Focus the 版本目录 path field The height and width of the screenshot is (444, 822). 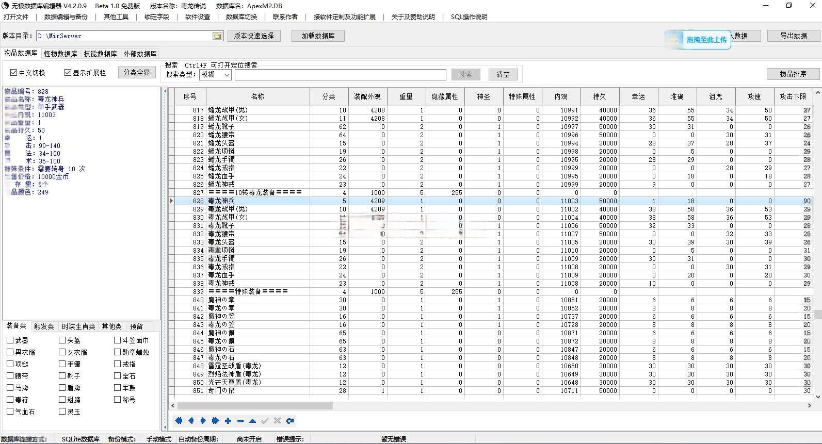tap(124, 36)
